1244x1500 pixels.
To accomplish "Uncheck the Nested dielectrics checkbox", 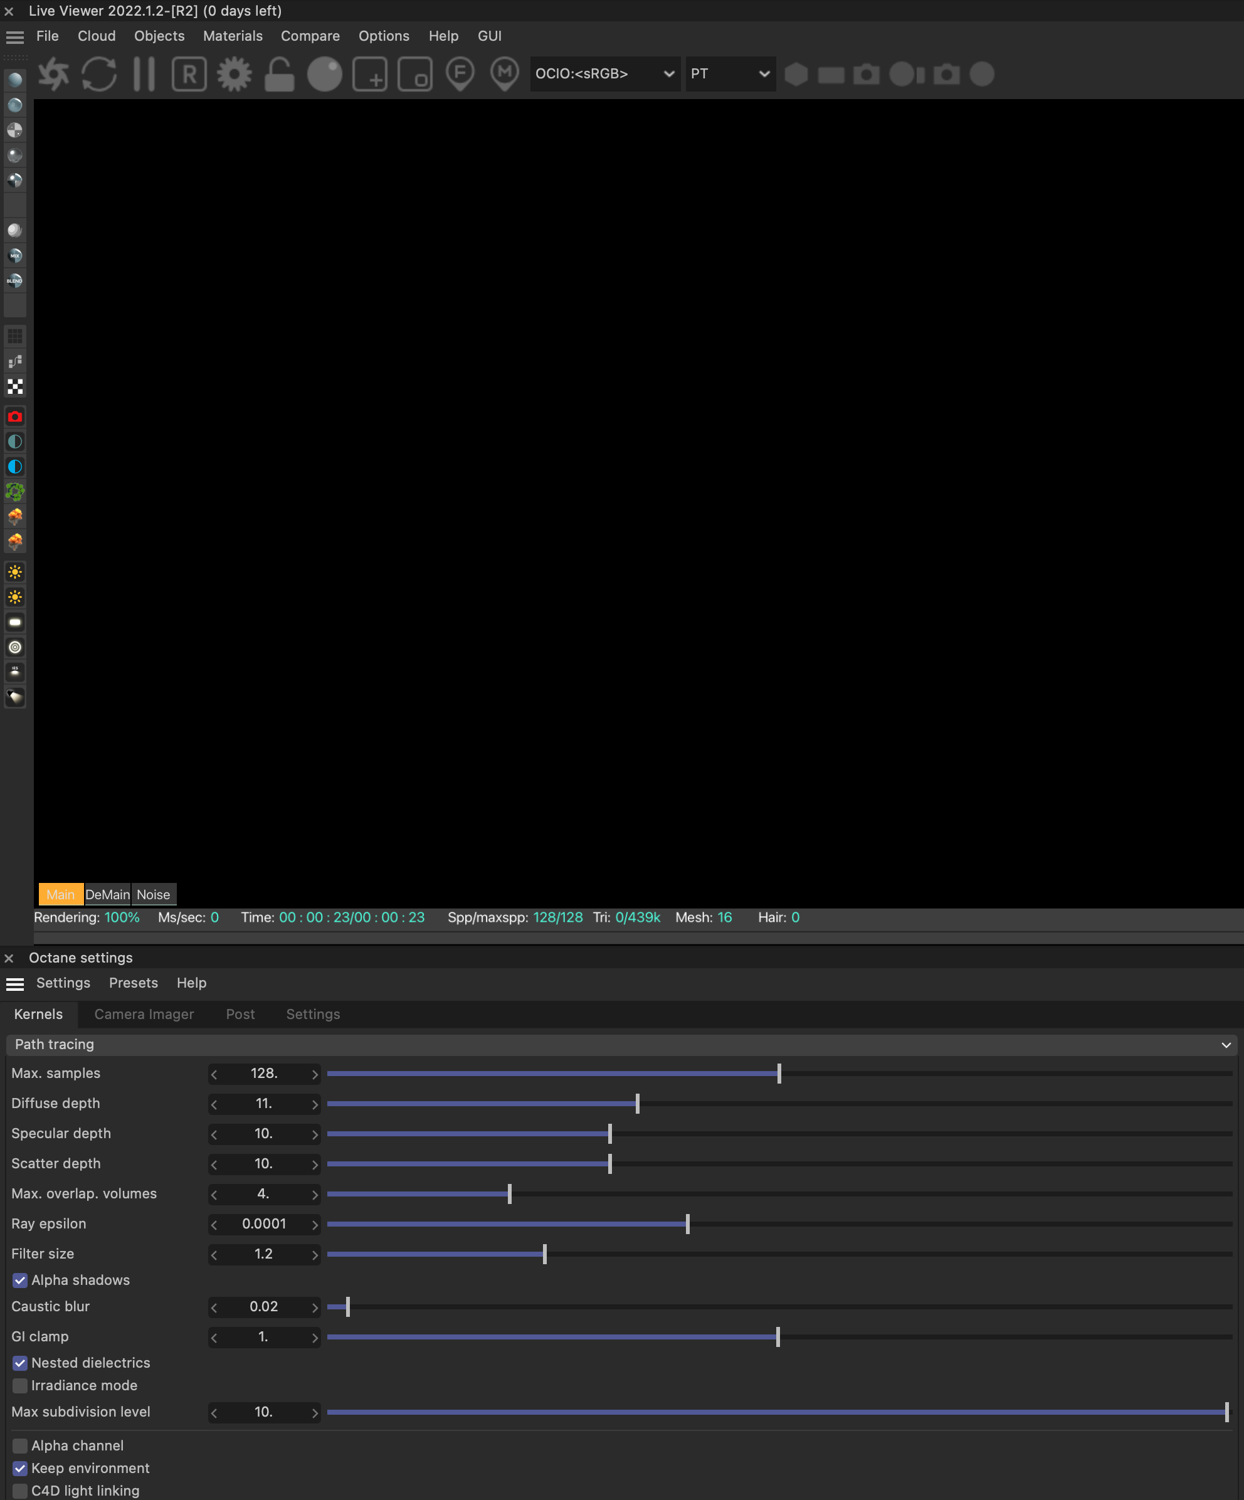I will coord(20,1363).
